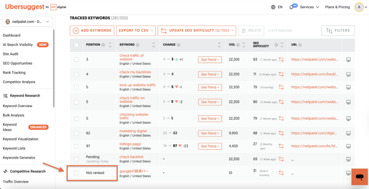Click the URL column help icon
The height and width of the screenshot is (189, 369).
click(x=300, y=44)
